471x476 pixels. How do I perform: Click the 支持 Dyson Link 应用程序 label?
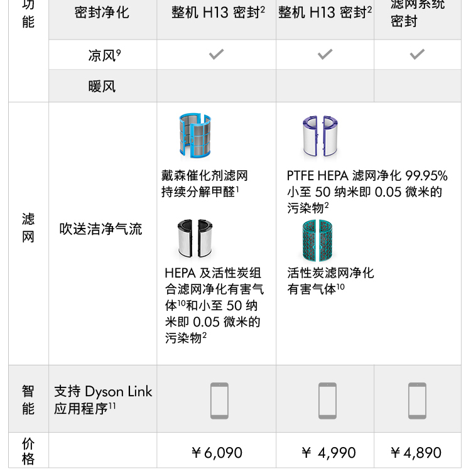point(103,399)
